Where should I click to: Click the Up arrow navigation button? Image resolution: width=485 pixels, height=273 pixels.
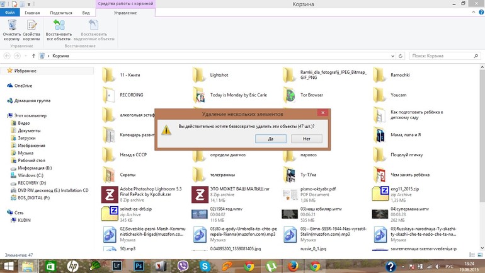tap(33, 56)
